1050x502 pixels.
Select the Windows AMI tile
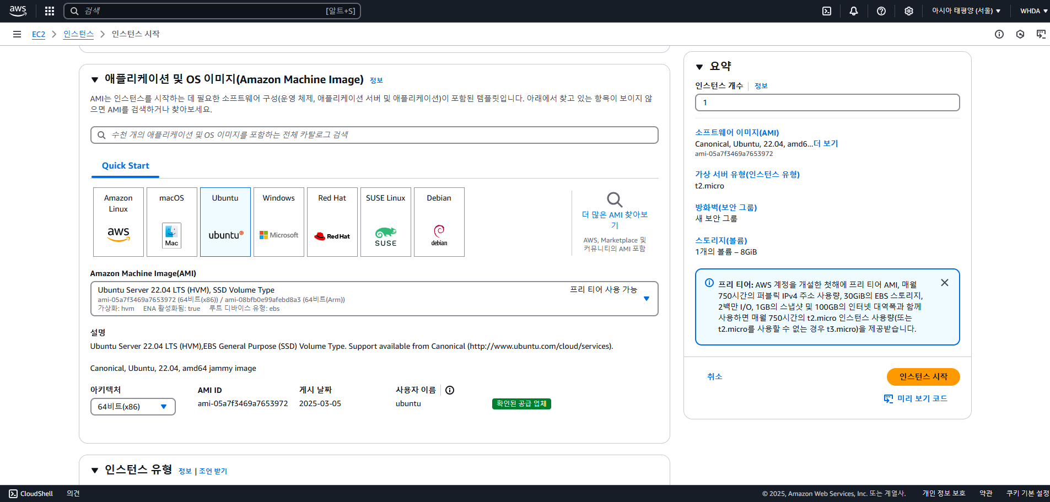pos(279,222)
